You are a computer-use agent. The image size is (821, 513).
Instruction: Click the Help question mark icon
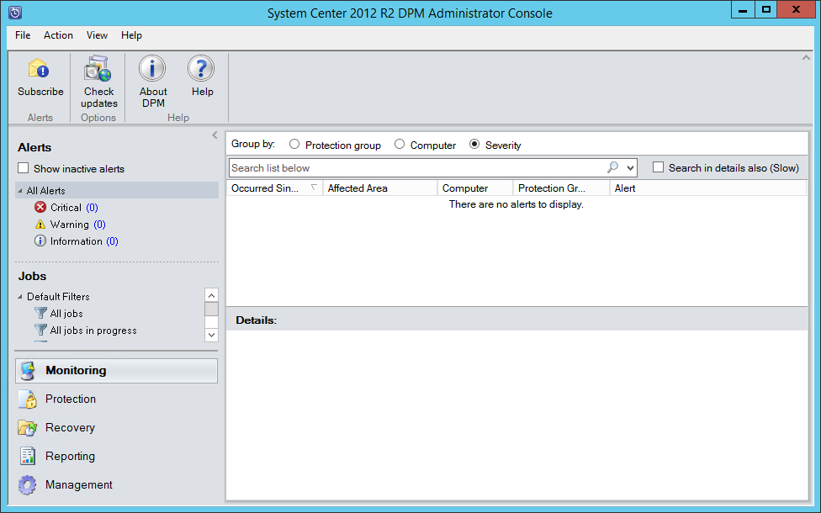(x=201, y=69)
